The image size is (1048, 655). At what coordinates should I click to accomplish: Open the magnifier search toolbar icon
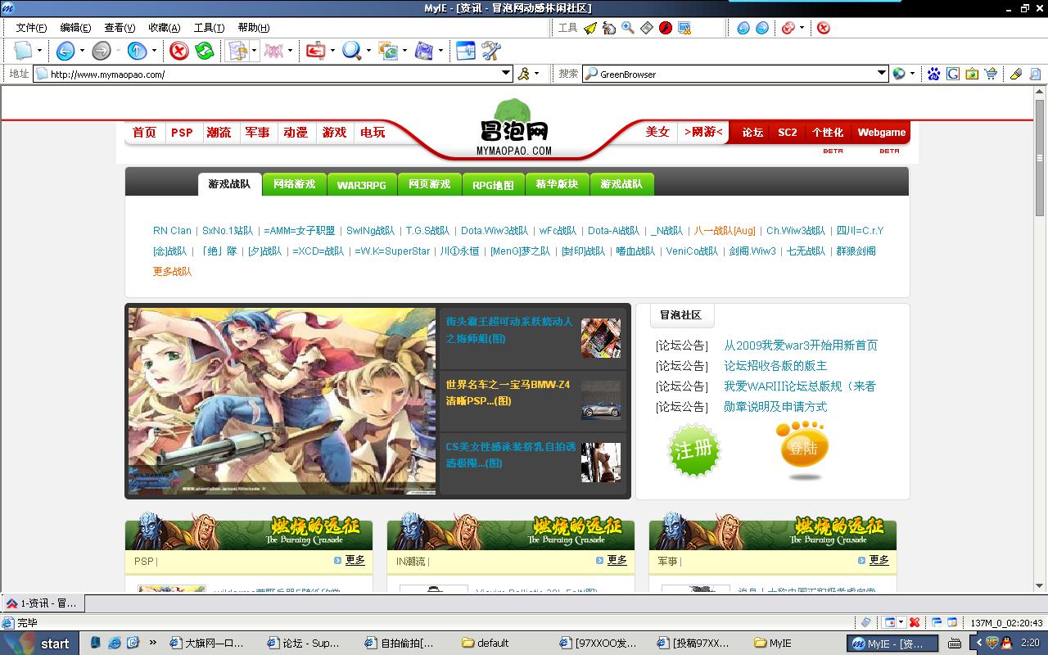[x=352, y=51]
